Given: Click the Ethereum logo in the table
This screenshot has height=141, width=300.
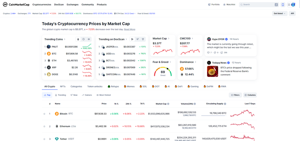Looking at the screenshot, I should click(57, 126).
